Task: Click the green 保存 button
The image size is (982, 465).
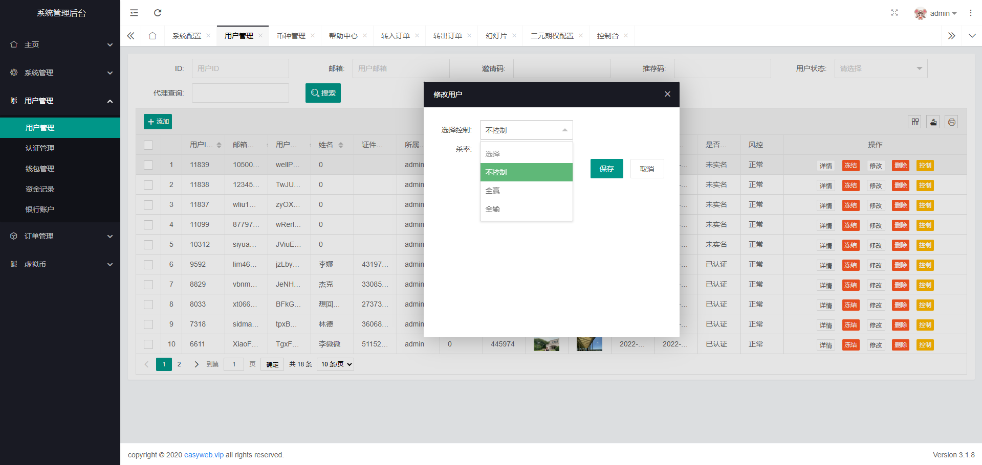Action: [x=606, y=169]
